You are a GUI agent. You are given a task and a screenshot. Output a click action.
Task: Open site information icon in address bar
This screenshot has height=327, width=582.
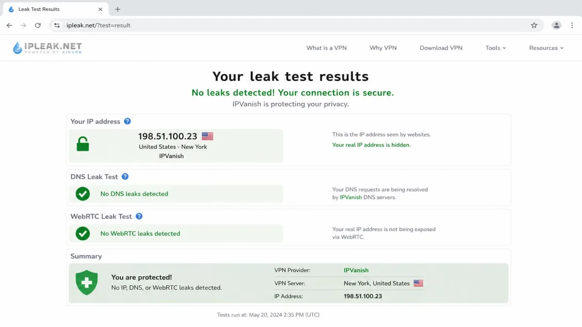(x=57, y=25)
